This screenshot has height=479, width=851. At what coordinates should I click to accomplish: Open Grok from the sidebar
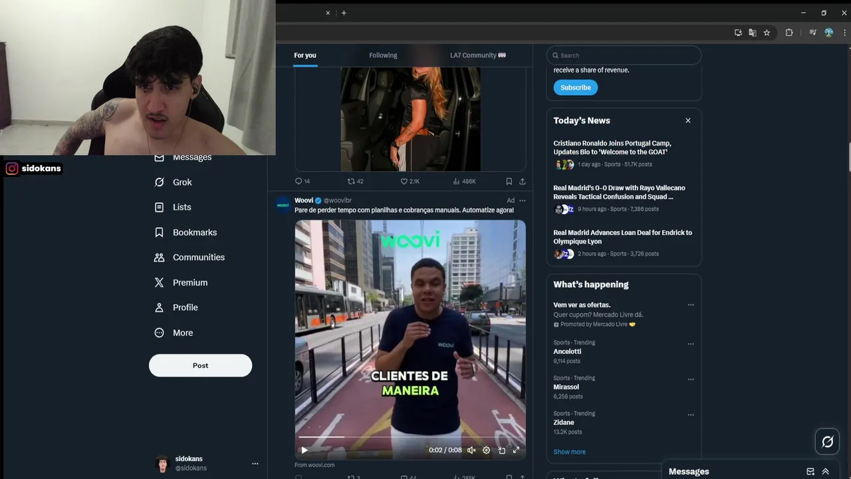pos(173,182)
